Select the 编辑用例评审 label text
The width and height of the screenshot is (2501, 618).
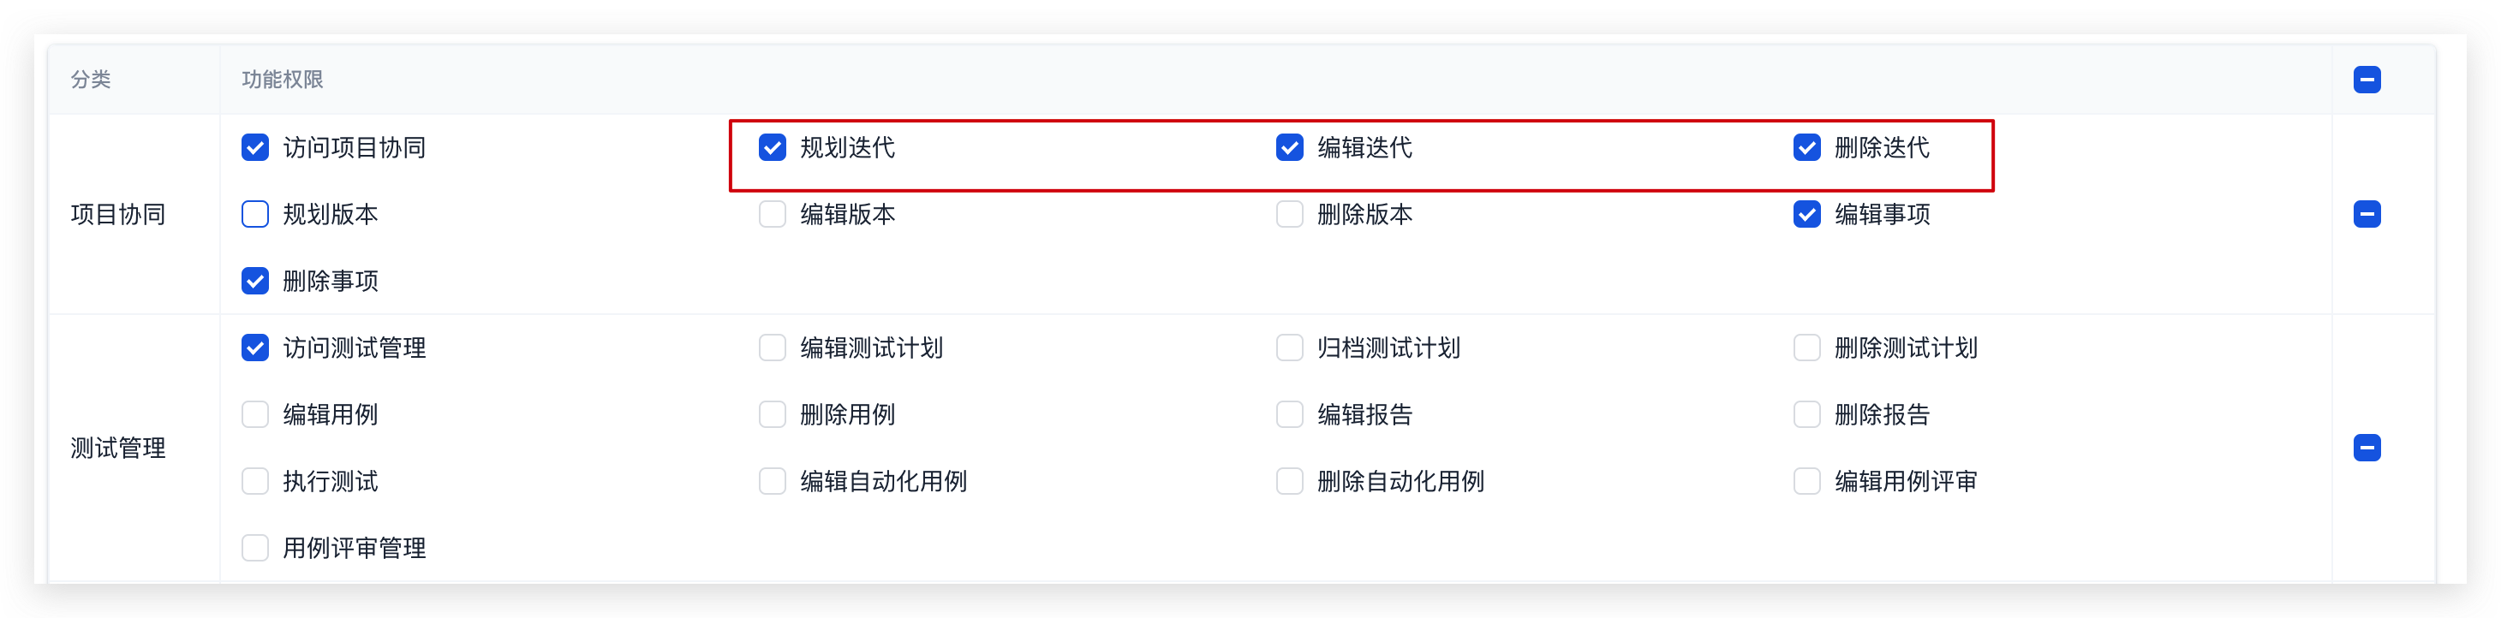1906,481
